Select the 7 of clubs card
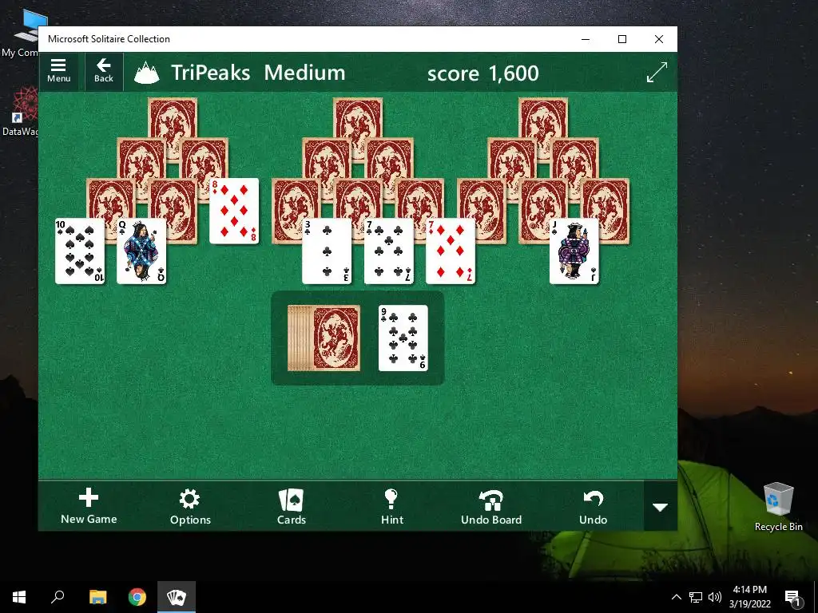 389,251
